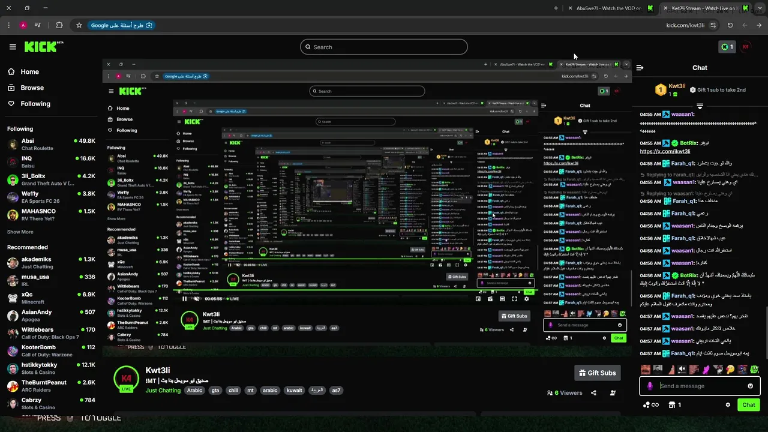Insert the green sick face emote
The image size is (768, 432).
(x=754, y=370)
